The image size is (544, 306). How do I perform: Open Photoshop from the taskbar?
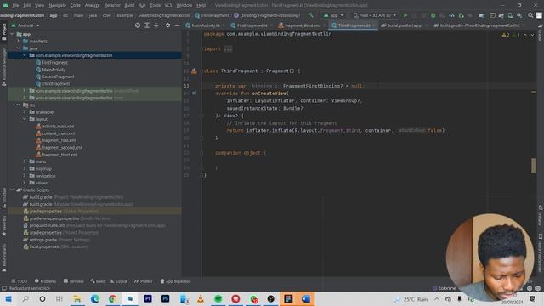coord(165,298)
